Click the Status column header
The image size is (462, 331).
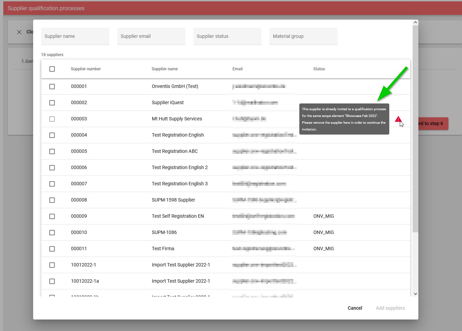pyautogui.click(x=319, y=69)
